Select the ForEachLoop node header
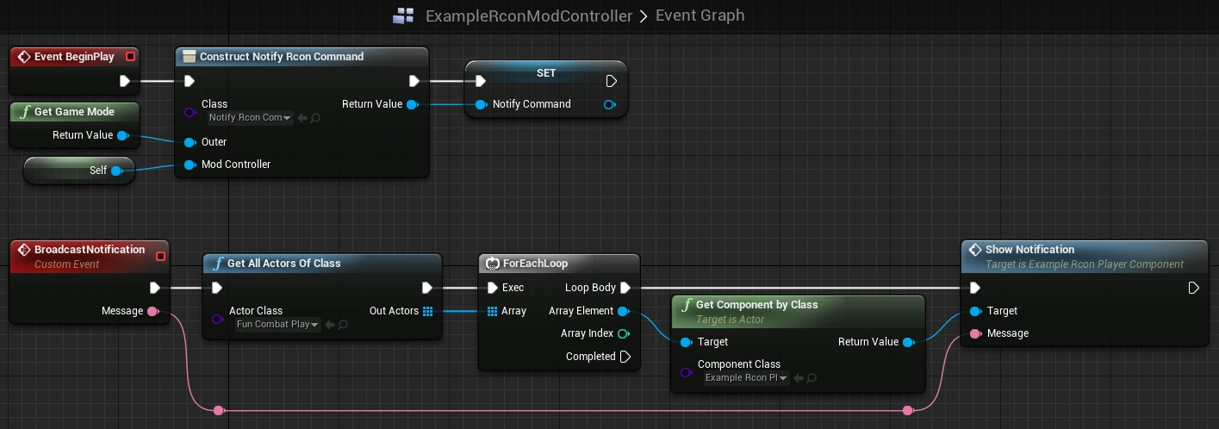 click(x=559, y=264)
